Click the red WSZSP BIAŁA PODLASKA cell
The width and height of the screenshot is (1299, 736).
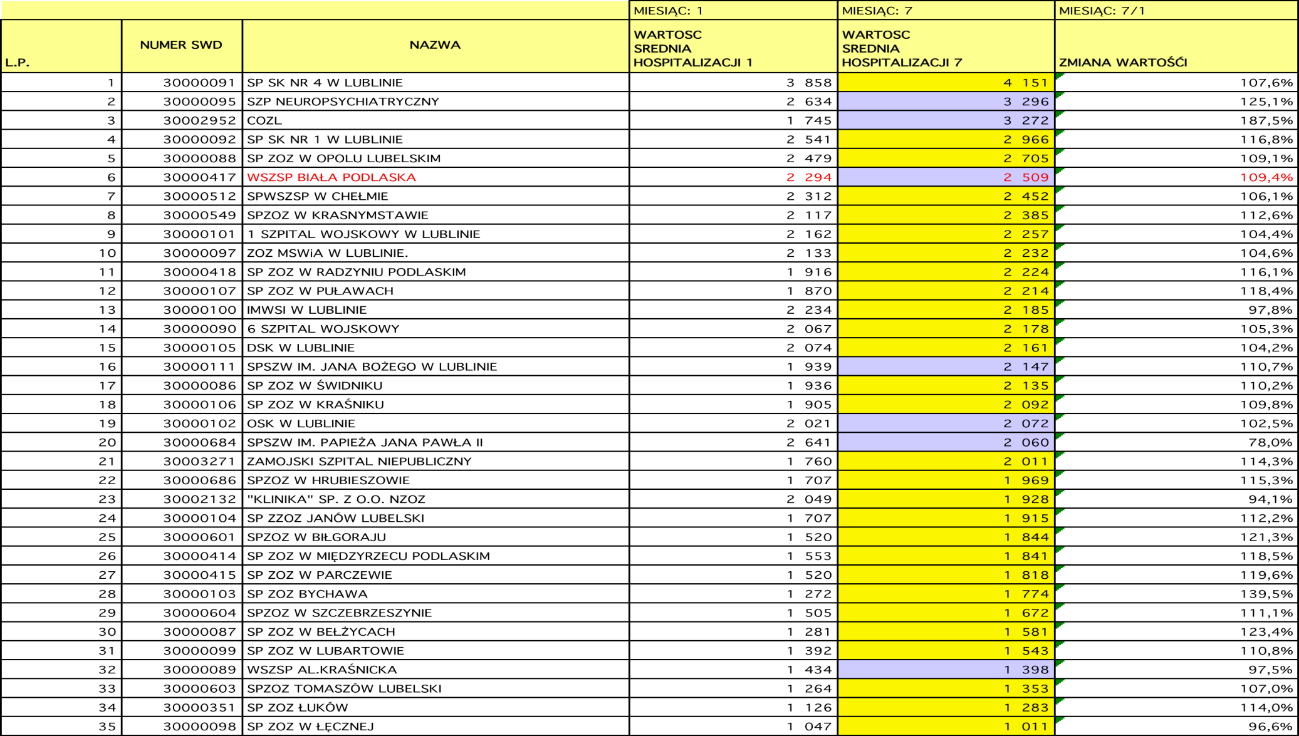click(436, 177)
